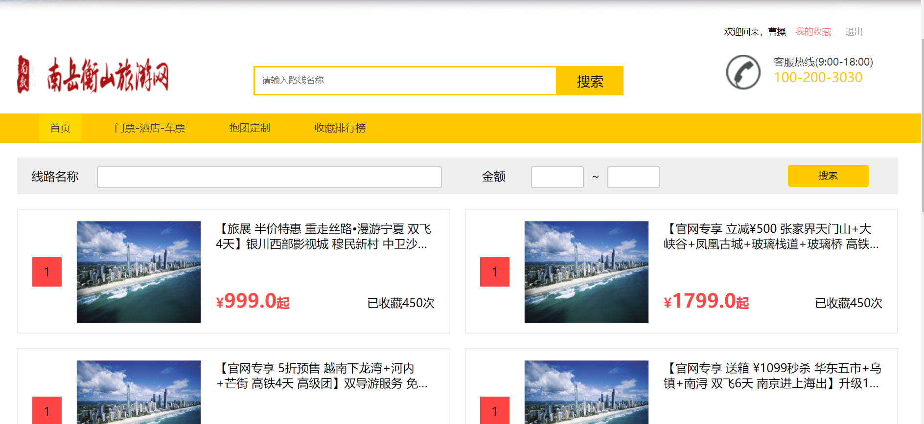The width and height of the screenshot is (924, 424).
Task: Focus the 线路名称 filter input field
Action: 269,177
